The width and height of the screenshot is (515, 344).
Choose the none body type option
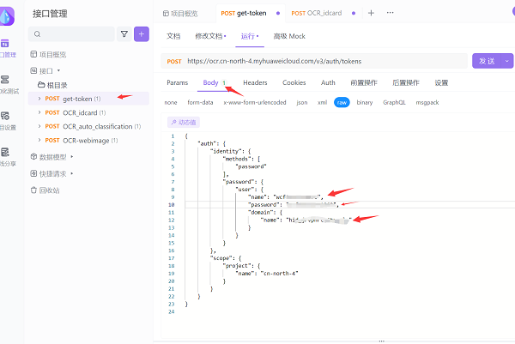click(x=172, y=102)
